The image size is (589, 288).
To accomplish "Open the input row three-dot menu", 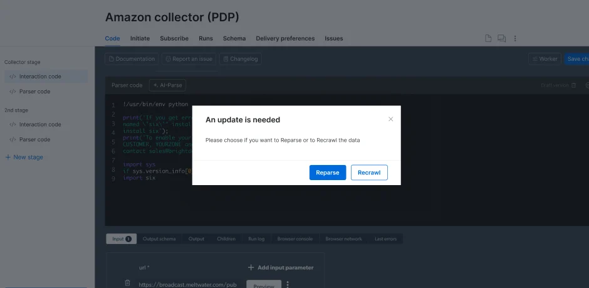I will 288,284.
